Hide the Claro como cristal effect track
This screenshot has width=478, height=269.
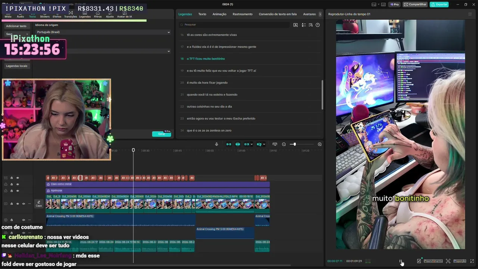point(18,184)
